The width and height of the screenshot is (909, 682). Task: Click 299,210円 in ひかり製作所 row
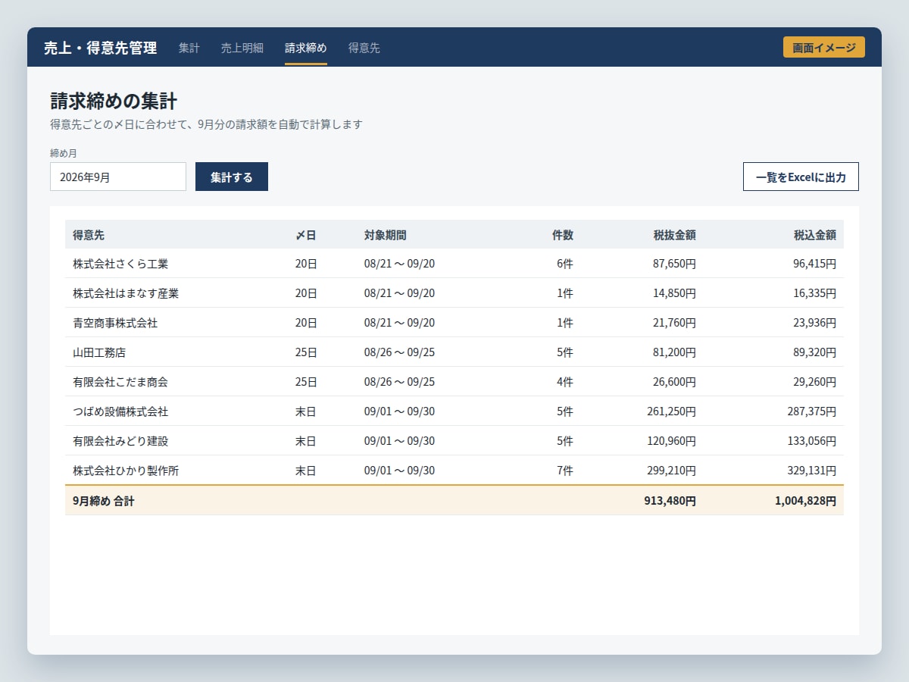point(672,471)
